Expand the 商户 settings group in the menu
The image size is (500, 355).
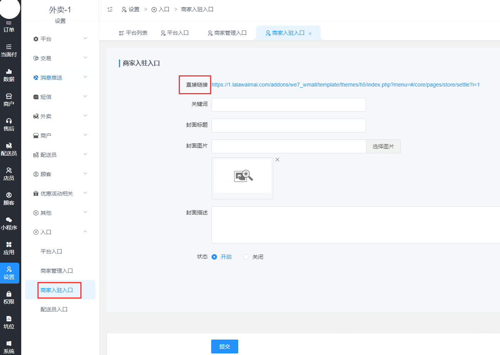coord(60,135)
